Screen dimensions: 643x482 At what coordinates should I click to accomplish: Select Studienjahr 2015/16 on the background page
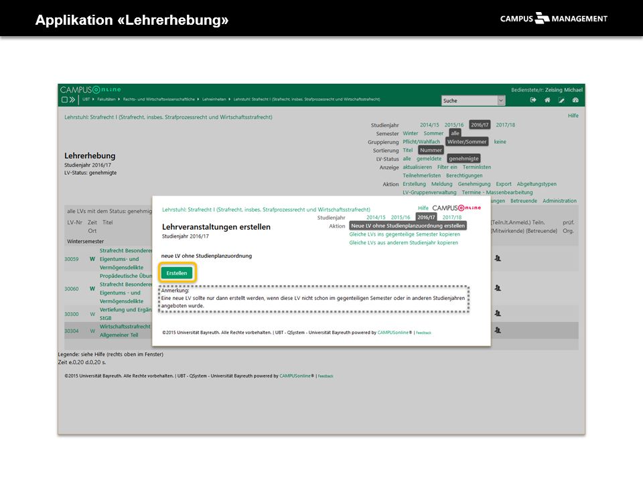(x=454, y=125)
